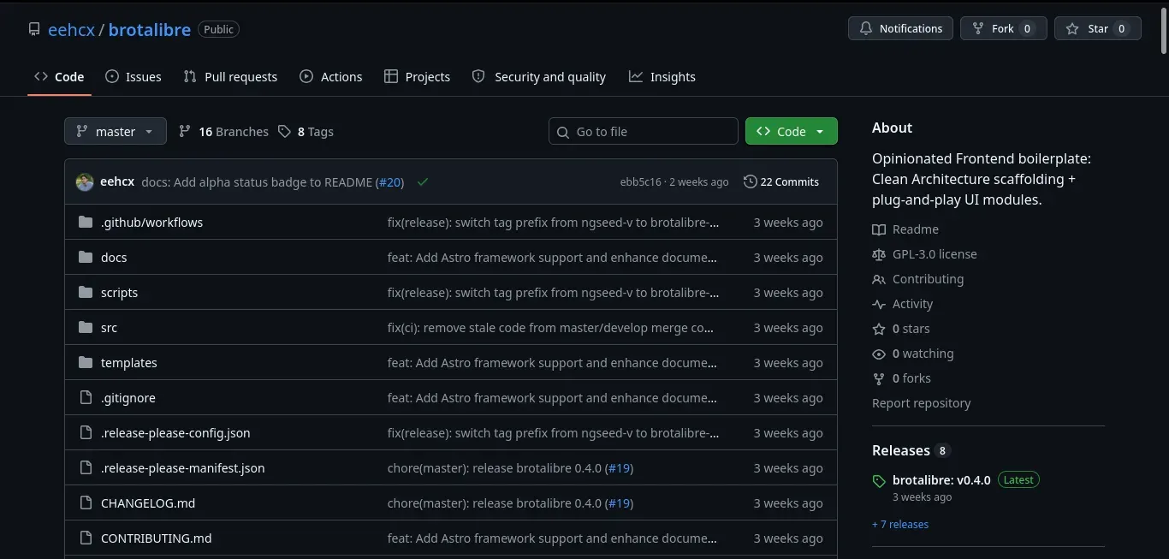
Task: Open pull request #20 link
Action: pyautogui.click(x=390, y=181)
